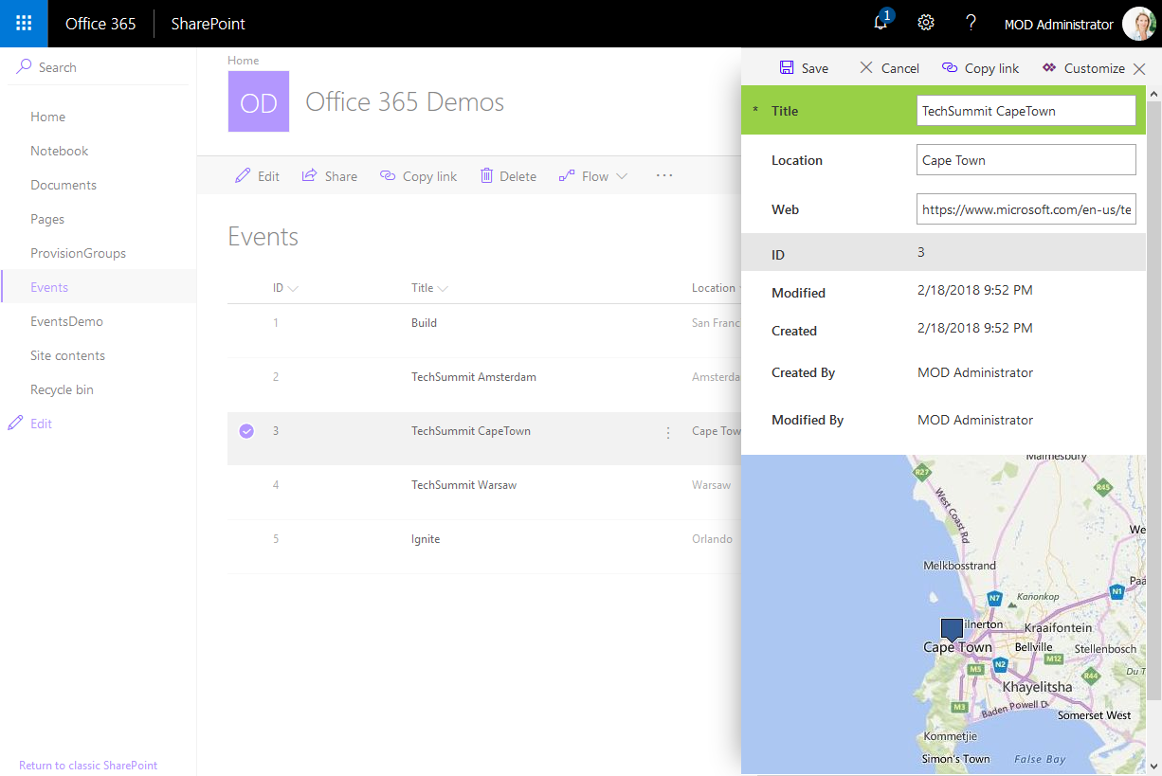Click the panel's vertical scrollbar

pyautogui.click(x=1153, y=379)
